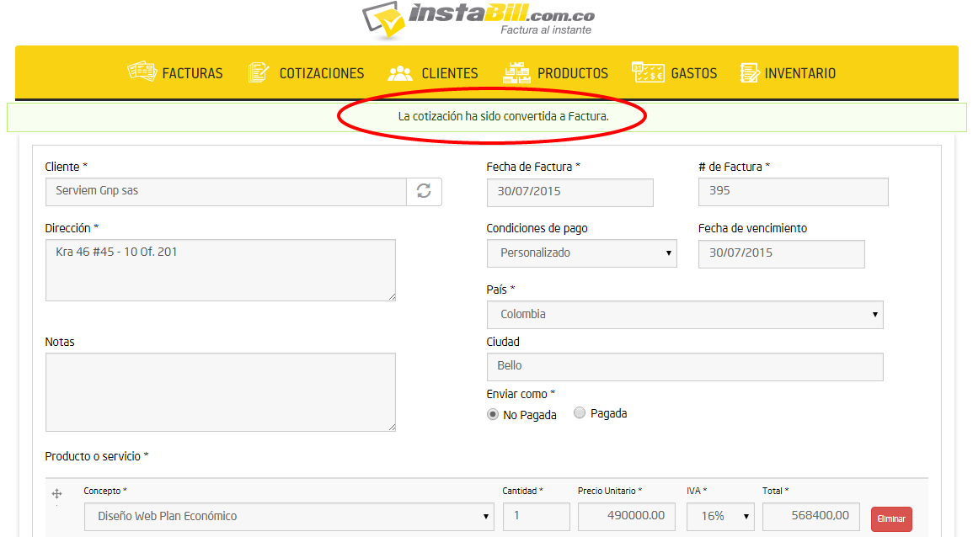Select the Pagada radio option
The image size is (973, 537).
point(580,413)
